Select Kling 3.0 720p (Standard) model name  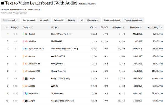pos(63,101)
